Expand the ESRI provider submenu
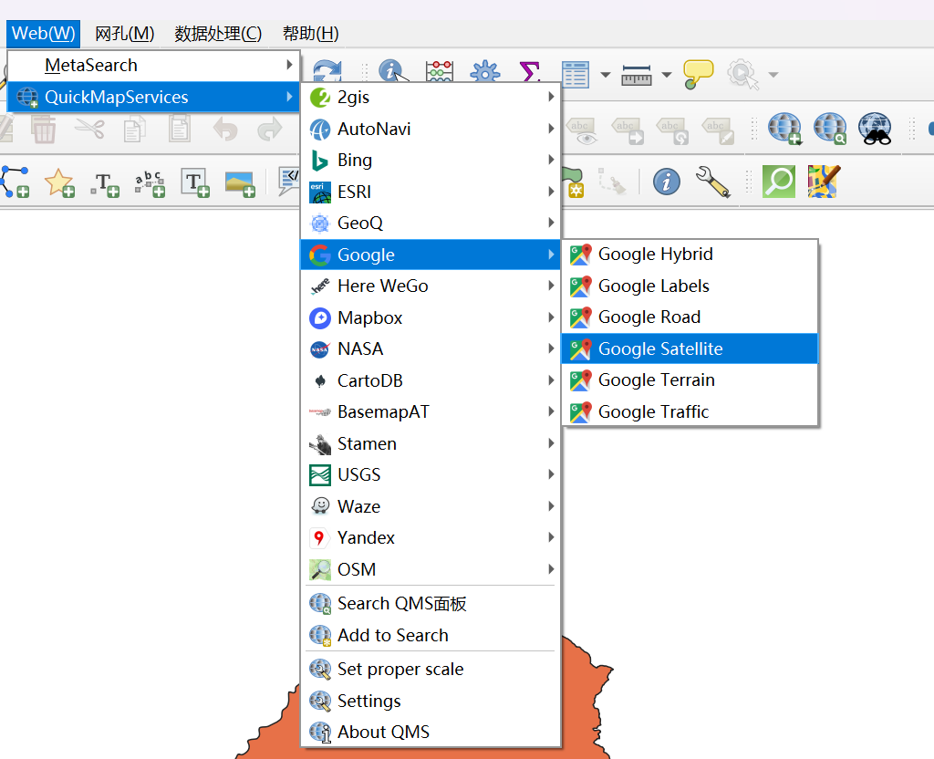This screenshot has width=934, height=759. pos(431,192)
